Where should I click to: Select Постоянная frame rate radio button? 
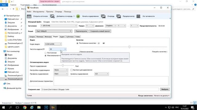click(46, 53)
